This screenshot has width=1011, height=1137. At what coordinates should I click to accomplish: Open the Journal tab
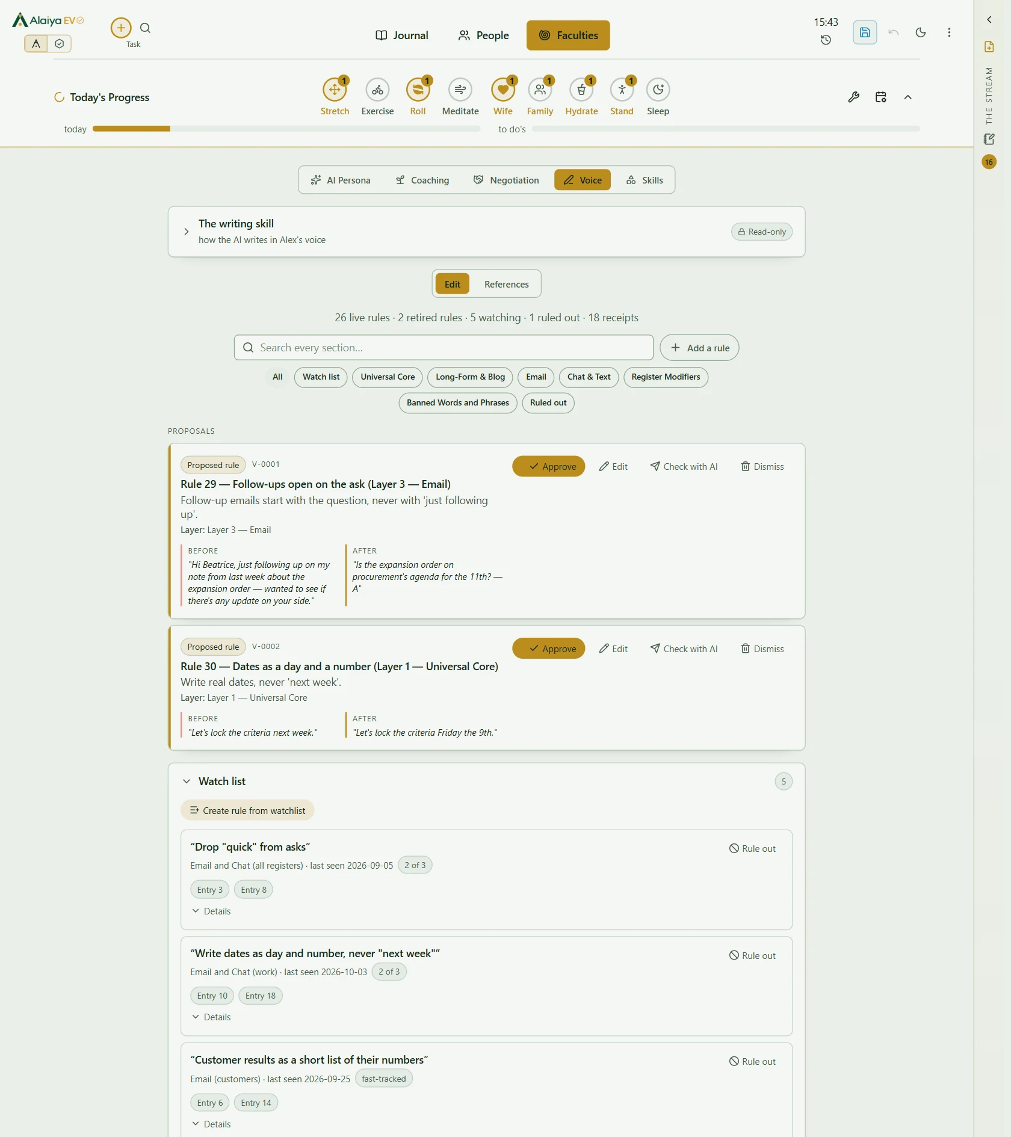(x=402, y=35)
